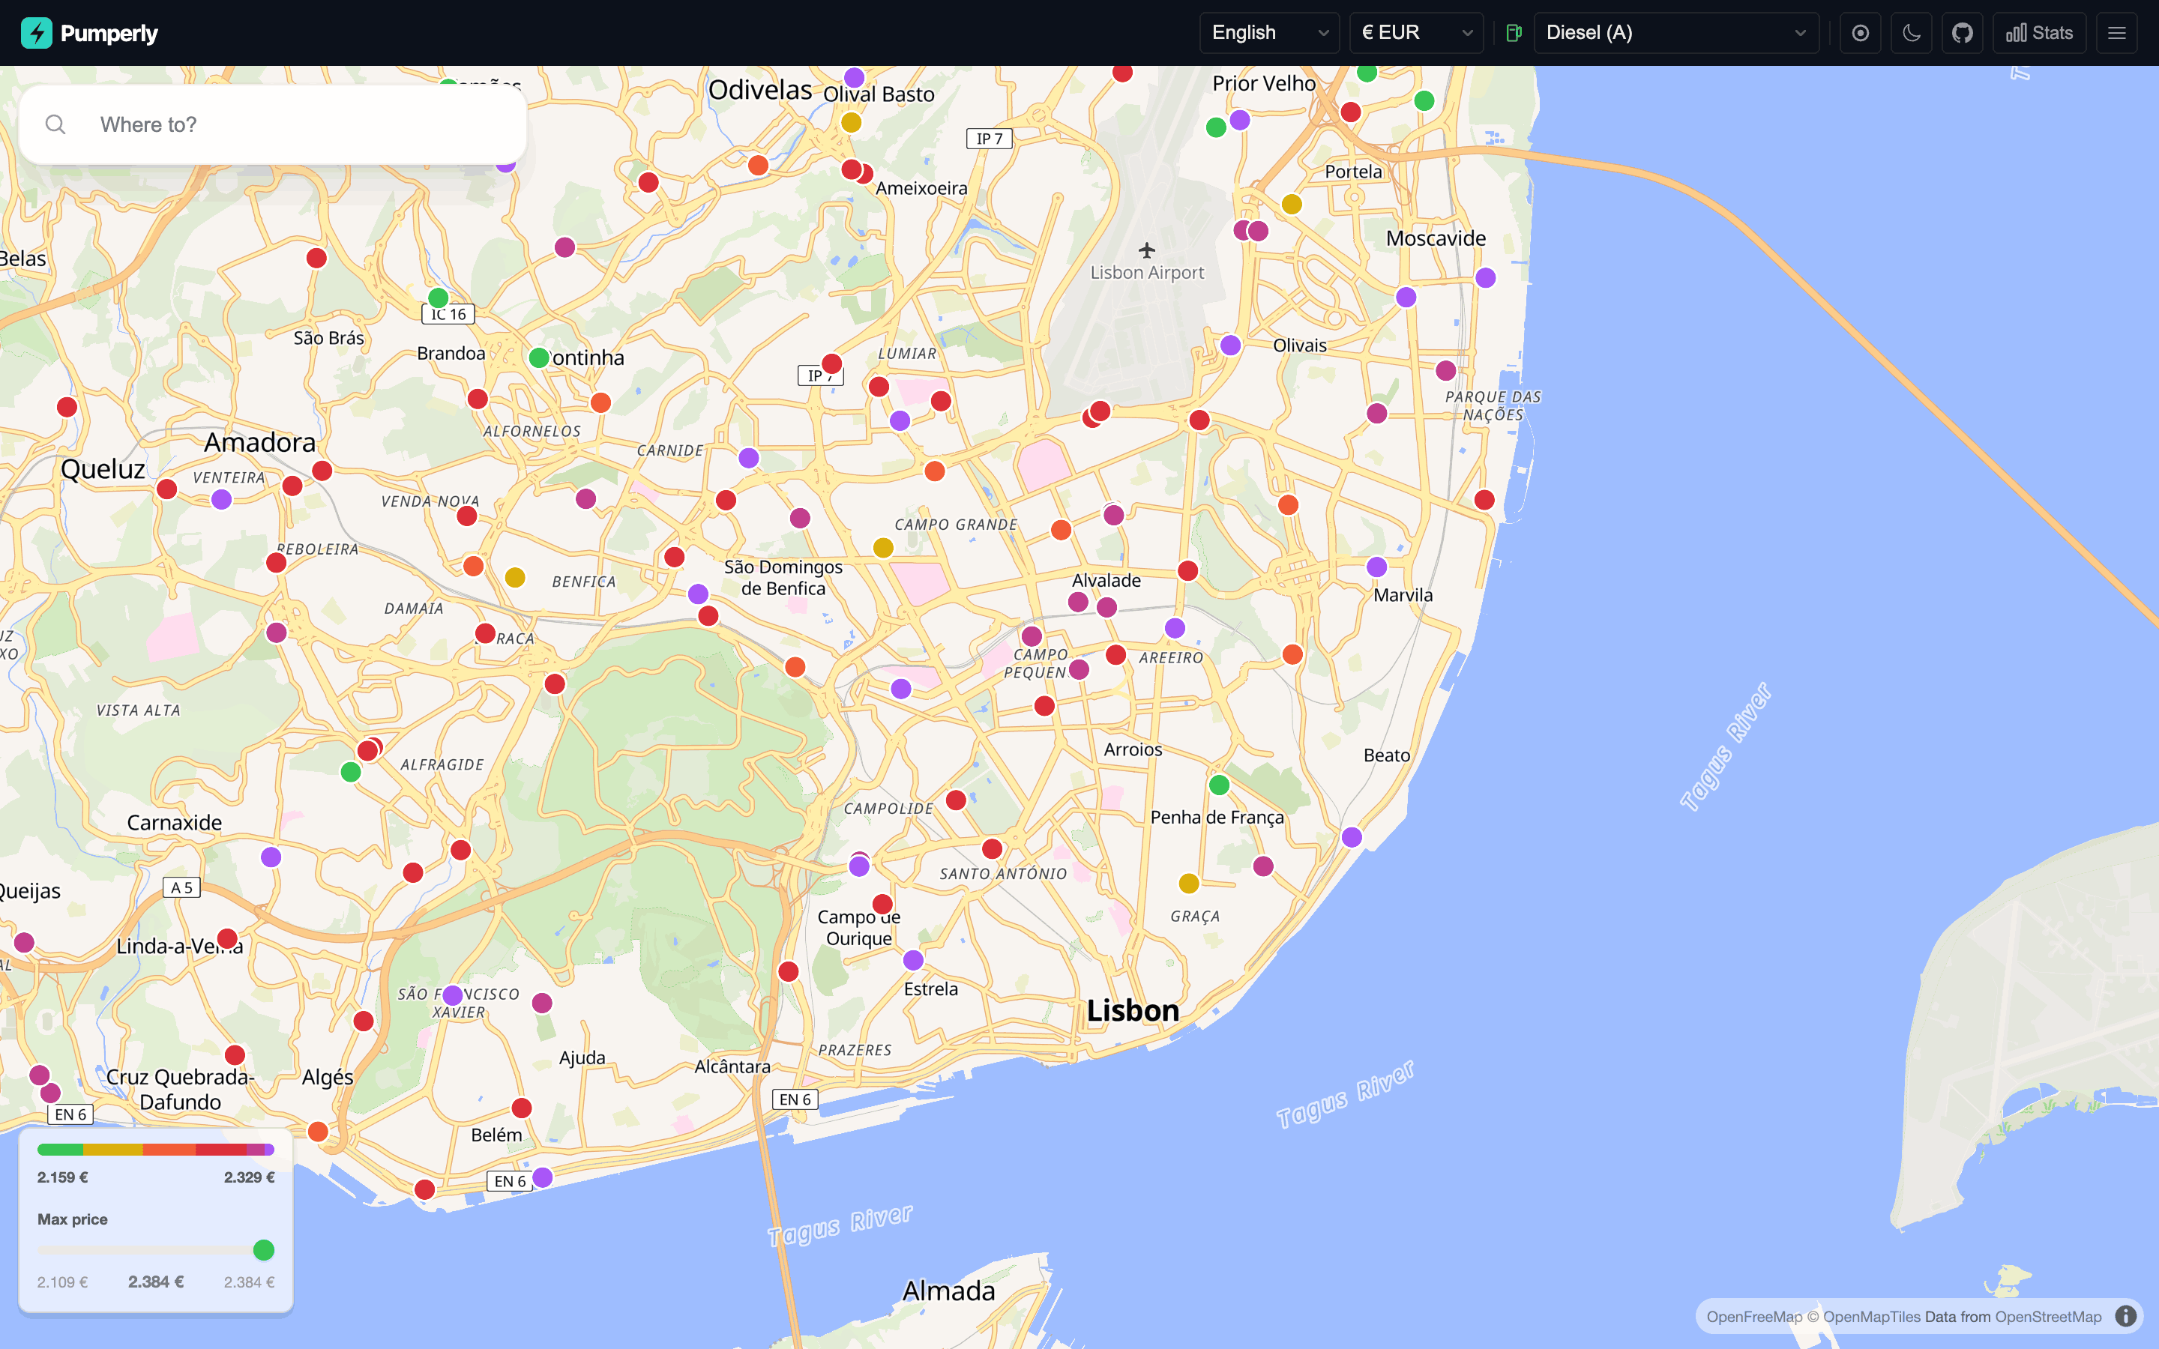Select the purple marker near Olivais
Image resolution: width=2159 pixels, height=1349 pixels.
[1230, 345]
